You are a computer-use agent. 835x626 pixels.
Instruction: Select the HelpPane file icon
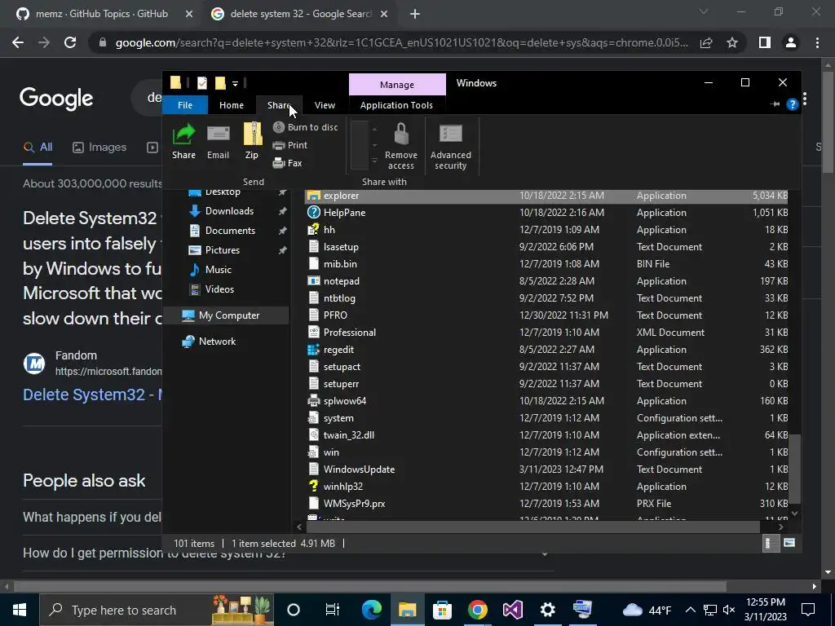[314, 213]
